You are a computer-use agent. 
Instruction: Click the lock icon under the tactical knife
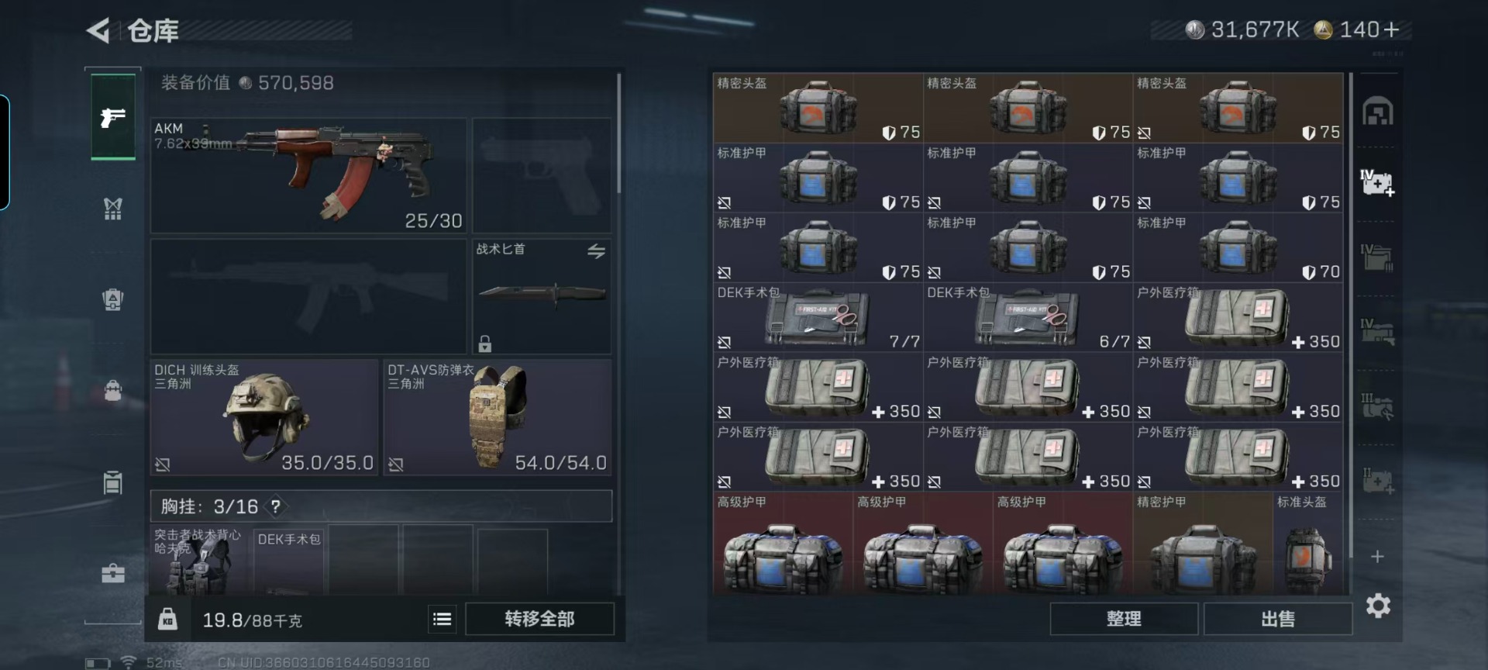[x=485, y=343]
